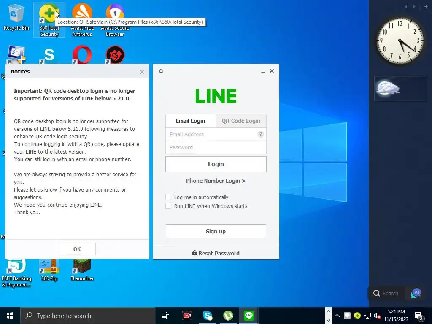Click the help question mark in Email Address field
This screenshot has width=432, height=324.
[x=260, y=134]
